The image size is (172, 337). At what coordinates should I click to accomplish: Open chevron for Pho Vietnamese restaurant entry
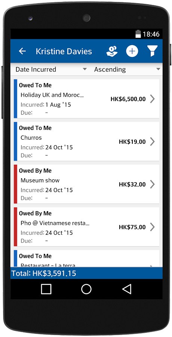153,227
